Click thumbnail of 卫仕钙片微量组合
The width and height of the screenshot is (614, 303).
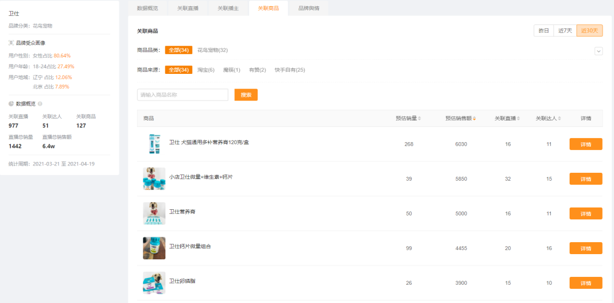[x=154, y=248]
